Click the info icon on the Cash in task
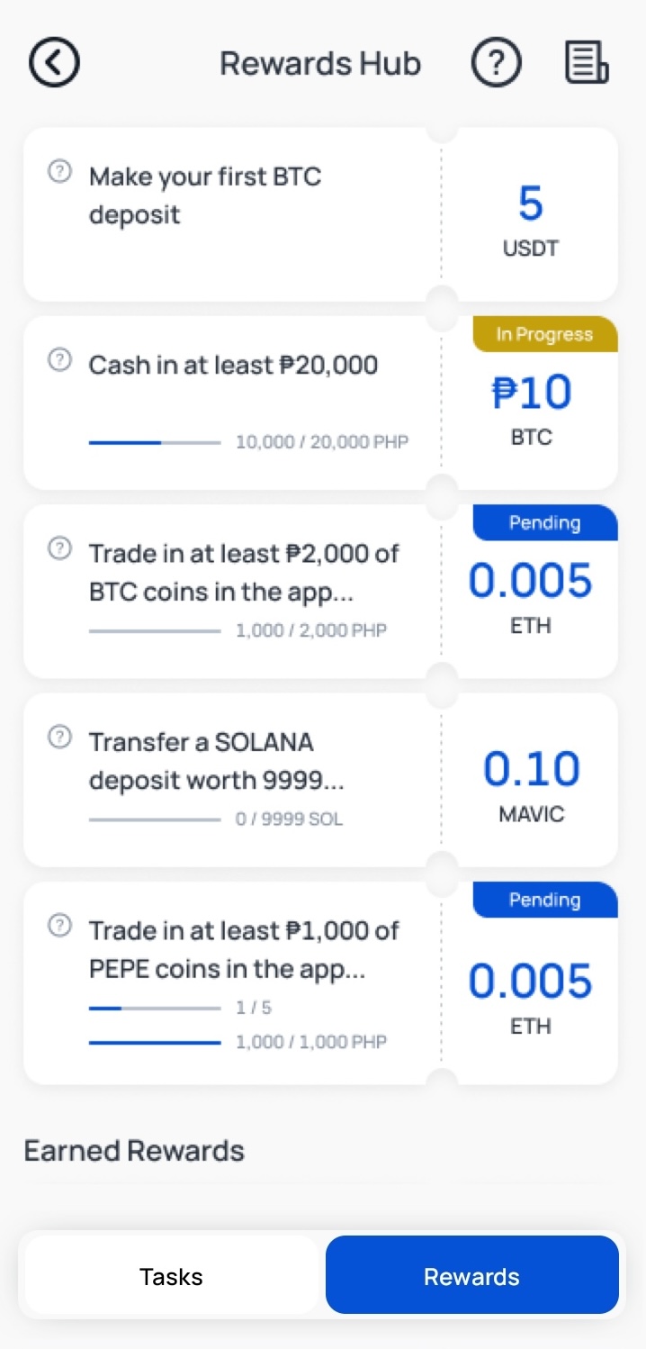This screenshot has width=646, height=1349. (59, 358)
